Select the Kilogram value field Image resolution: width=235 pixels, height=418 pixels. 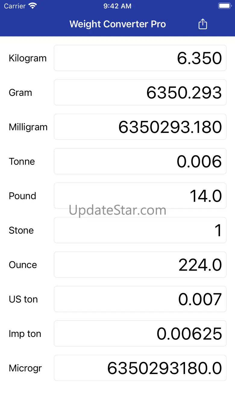[x=140, y=58]
